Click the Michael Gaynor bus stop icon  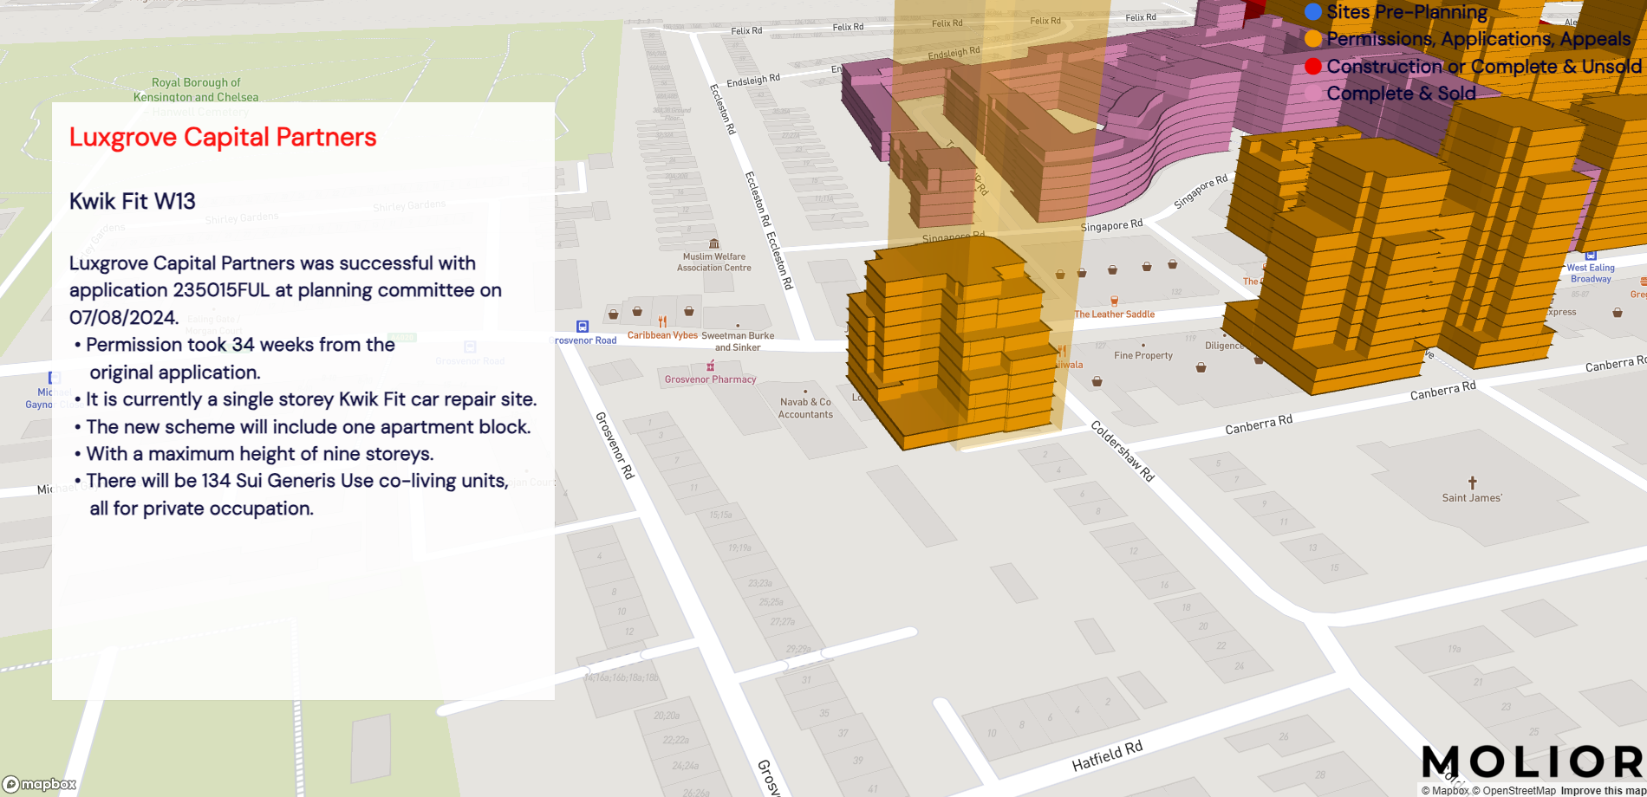pyautogui.click(x=55, y=378)
